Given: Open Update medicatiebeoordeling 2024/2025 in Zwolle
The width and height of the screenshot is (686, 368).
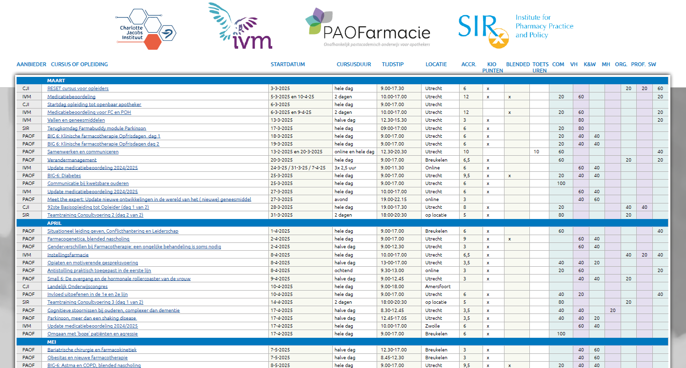Looking at the screenshot, I should (x=93, y=326).
